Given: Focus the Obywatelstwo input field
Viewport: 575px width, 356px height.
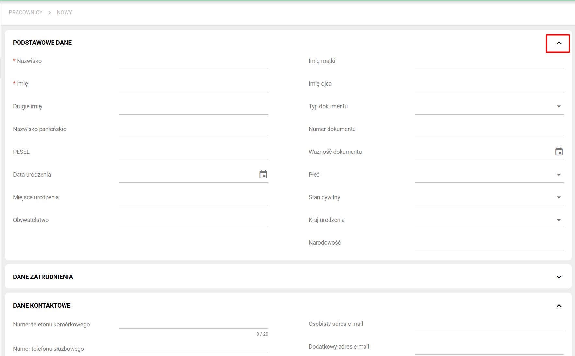Looking at the screenshot, I should 193,221.
